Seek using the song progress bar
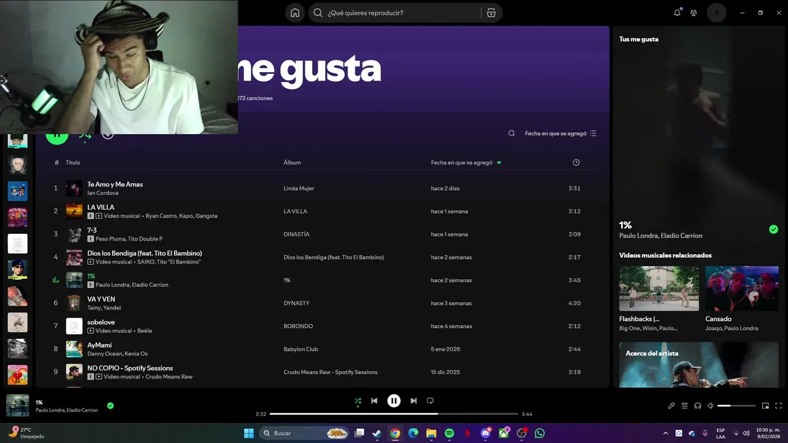This screenshot has width=788, height=443. pyautogui.click(x=394, y=414)
